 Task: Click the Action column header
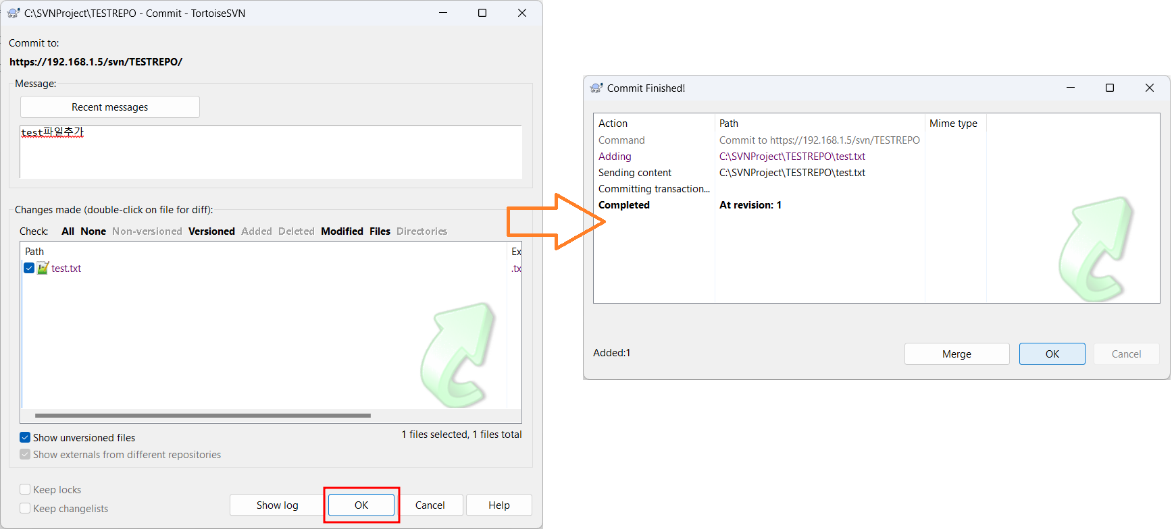coord(654,123)
